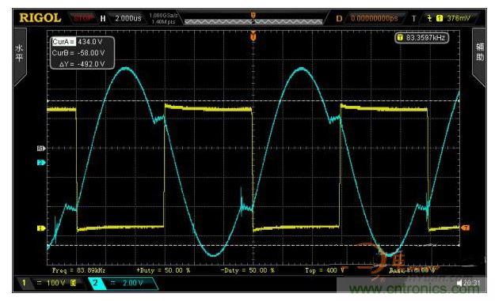Click the red STOP status indicator
This screenshot has height=301, width=495.
tap(83, 17)
